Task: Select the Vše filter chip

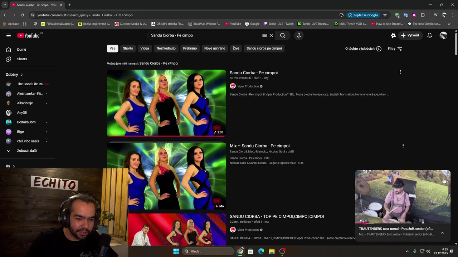Action: 112,49
